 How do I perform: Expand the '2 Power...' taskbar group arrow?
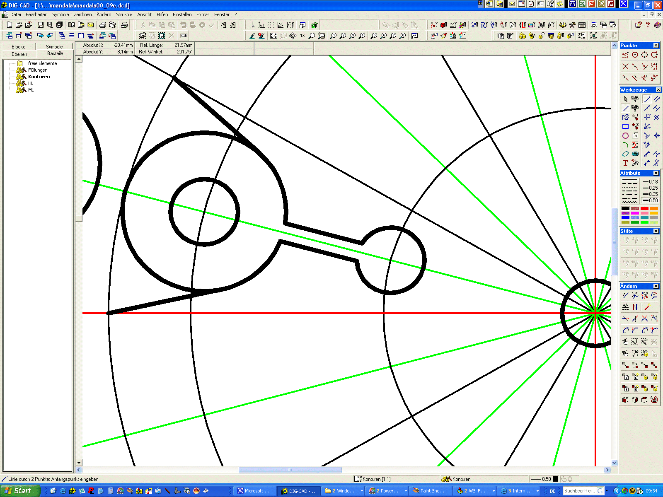pyautogui.click(x=406, y=491)
